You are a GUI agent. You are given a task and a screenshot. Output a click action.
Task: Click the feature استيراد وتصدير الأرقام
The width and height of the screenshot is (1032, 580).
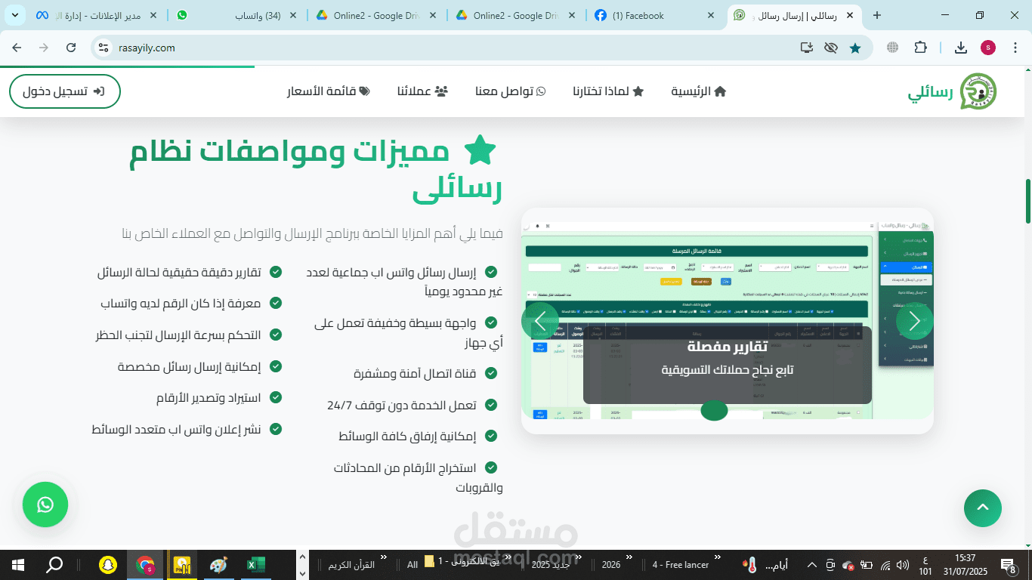tap(209, 397)
